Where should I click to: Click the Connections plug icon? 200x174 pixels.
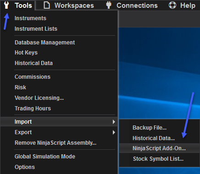click(109, 5)
